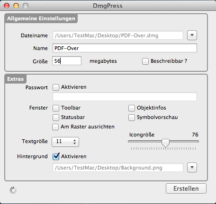The image size is (216, 204).
Task: Disable the Hintergrund Aktivieren checkbox
Action: (56, 156)
